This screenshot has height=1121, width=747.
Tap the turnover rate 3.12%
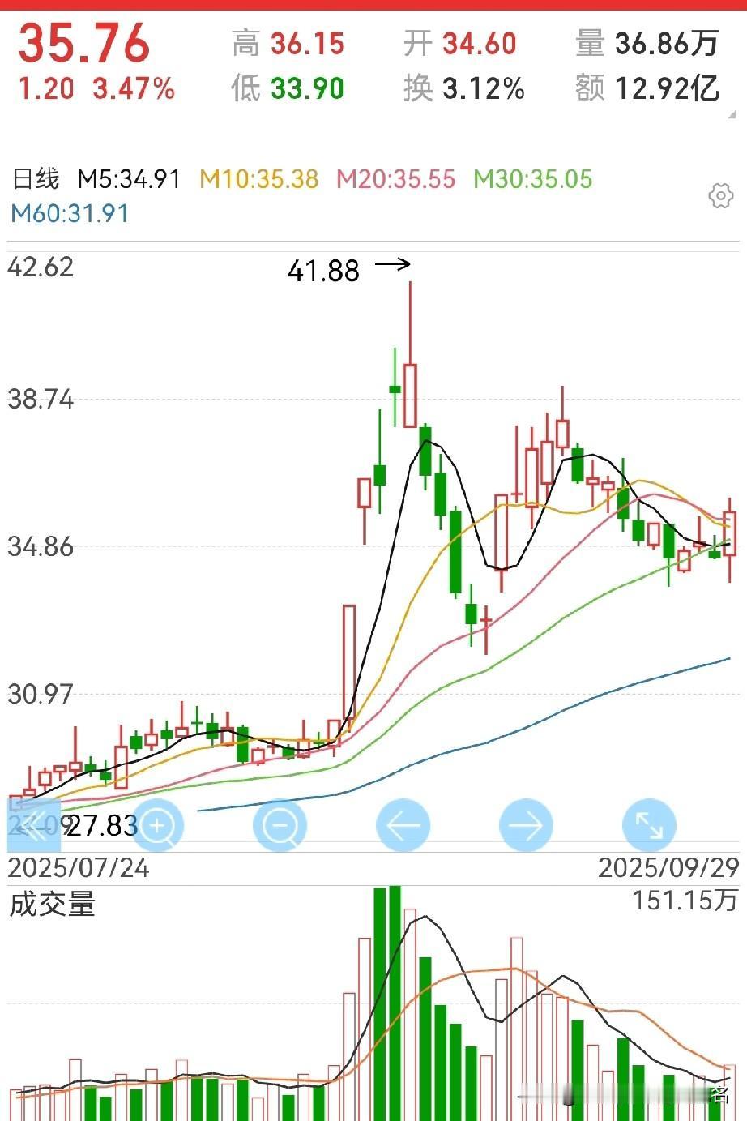484,88
